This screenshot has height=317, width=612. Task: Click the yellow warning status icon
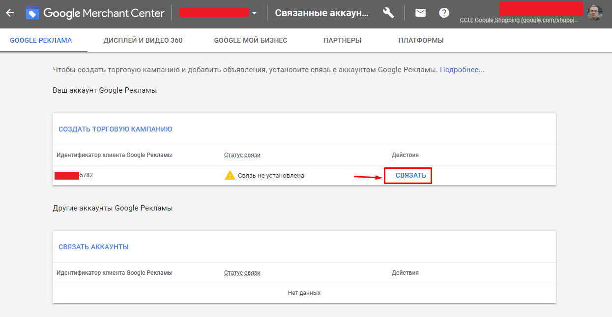tap(230, 175)
